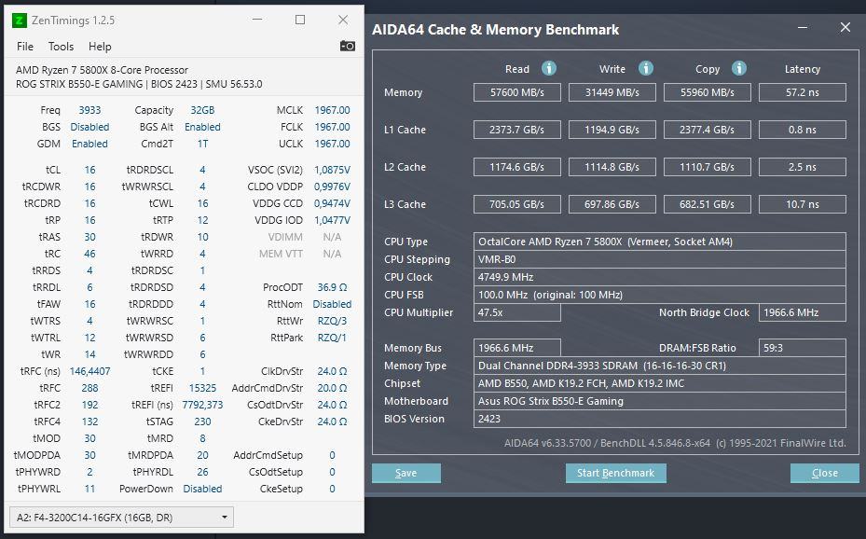The width and height of the screenshot is (866, 539).
Task: Click the ProcODT value 36.9 Ω
Action: [x=332, y=287]
